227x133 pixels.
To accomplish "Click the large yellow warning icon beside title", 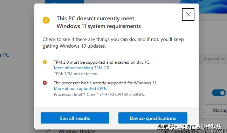I will coord(46,20).
